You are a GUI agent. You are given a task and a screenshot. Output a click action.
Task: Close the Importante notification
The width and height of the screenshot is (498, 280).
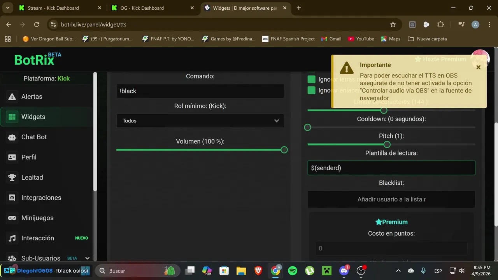pyautogui.click(x=478, y=67)
